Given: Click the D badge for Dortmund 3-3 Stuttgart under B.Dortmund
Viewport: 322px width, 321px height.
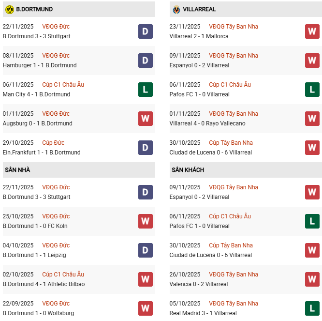Looking at the screenshot, I should click(146, 31).
